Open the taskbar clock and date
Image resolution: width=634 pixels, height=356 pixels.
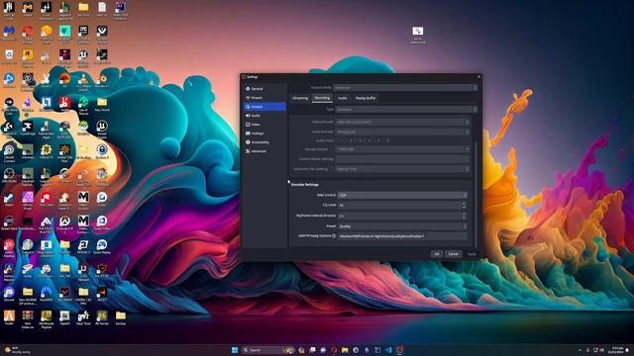(617, 350)
